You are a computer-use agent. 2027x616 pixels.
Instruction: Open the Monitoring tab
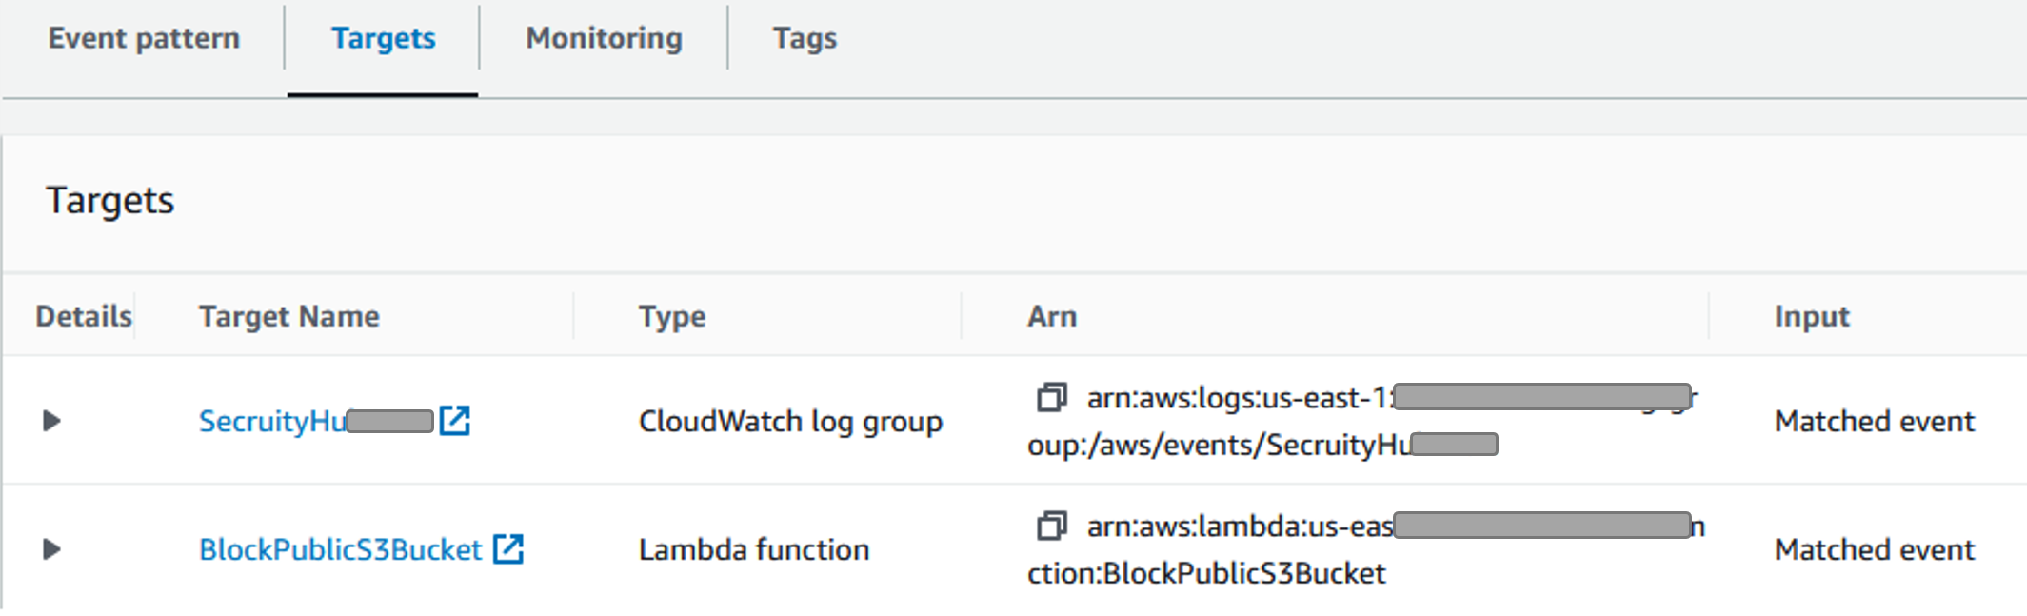coord(603,38)
